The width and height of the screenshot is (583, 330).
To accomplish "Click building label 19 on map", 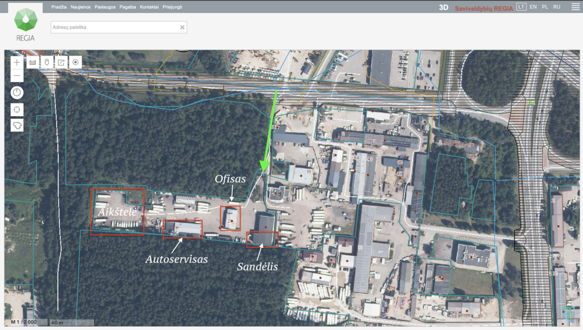I will point(476,312).
